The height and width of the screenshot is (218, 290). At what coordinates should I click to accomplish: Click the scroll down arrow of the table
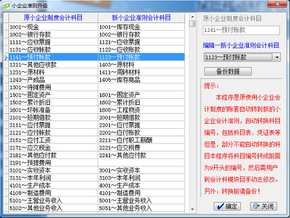[x=192, y=209]
